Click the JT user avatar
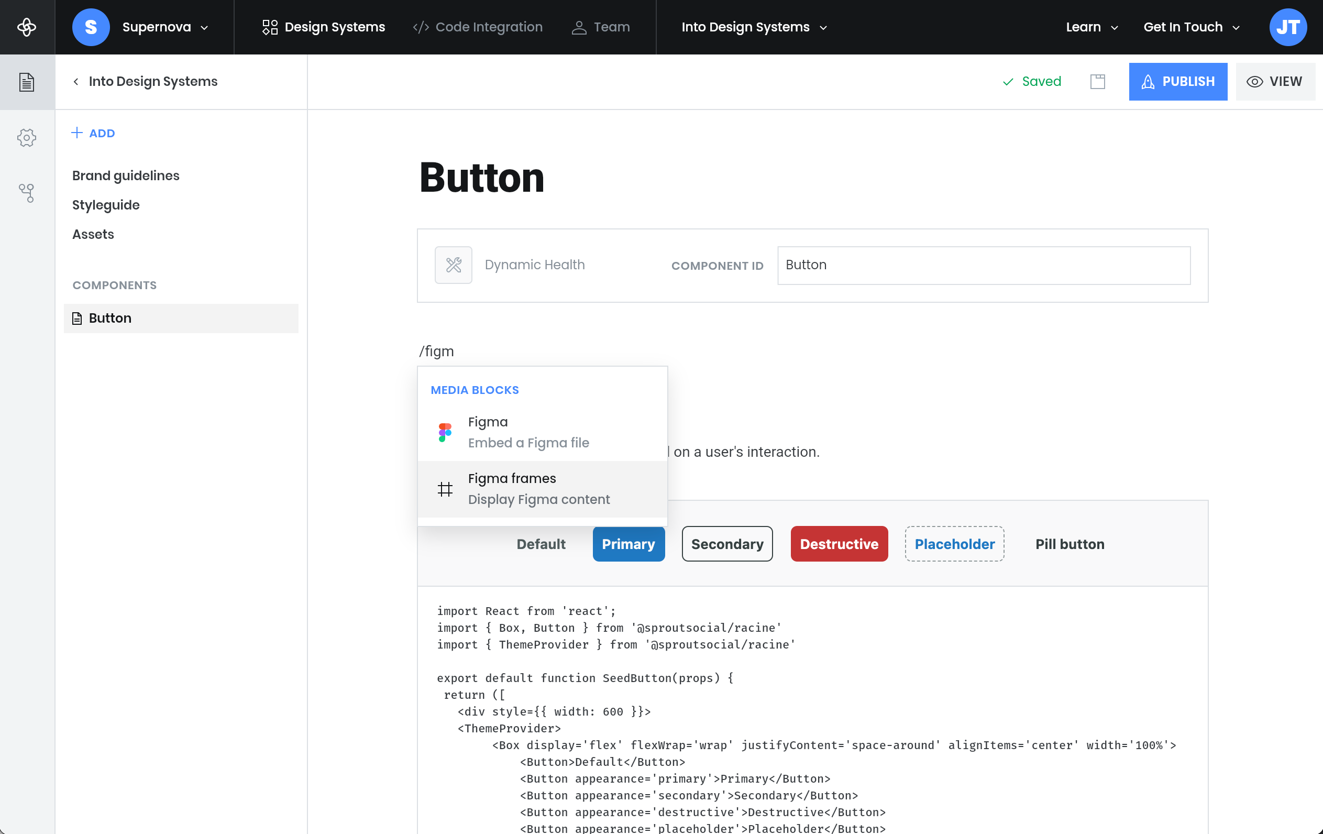This screenshot has width=1323, height=834. click(1288, 27)
